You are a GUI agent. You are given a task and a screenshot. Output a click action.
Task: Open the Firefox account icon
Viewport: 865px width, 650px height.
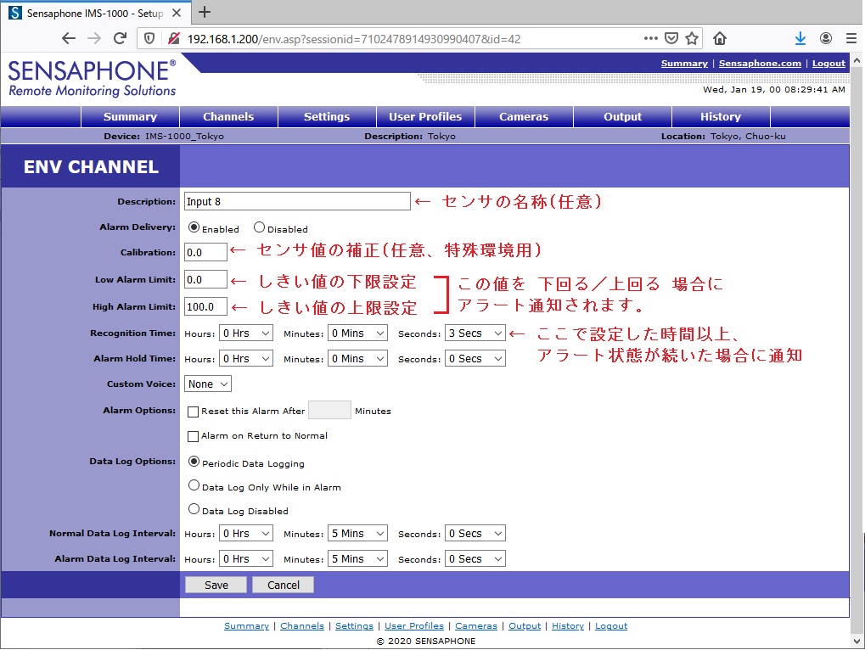point(826,38)
